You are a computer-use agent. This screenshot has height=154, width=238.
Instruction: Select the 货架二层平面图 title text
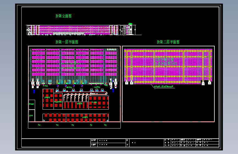(x=168, y=42)
